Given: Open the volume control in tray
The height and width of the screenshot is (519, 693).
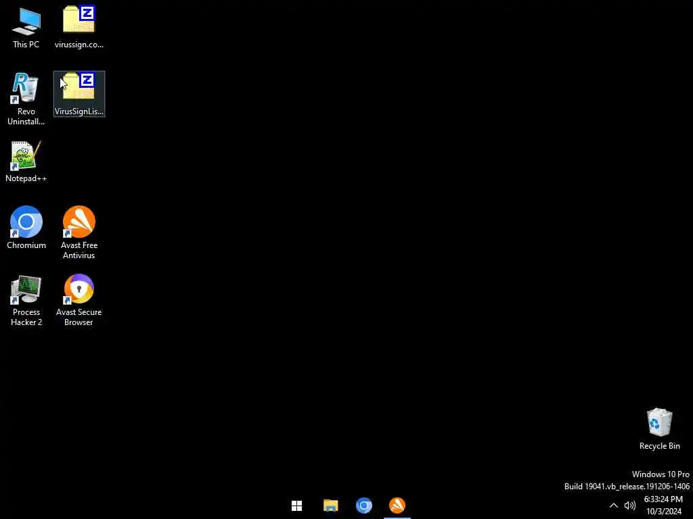Looking at the screenshot, I should tap(630, 505).
